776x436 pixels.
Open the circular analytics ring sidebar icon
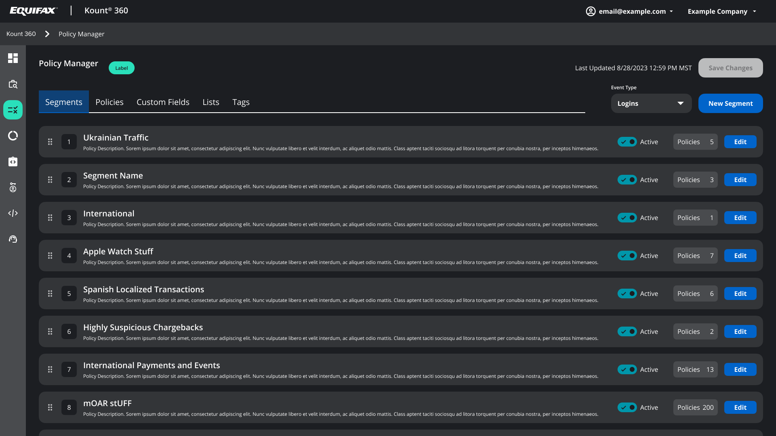pyautogui.click(x=13, y=136)
